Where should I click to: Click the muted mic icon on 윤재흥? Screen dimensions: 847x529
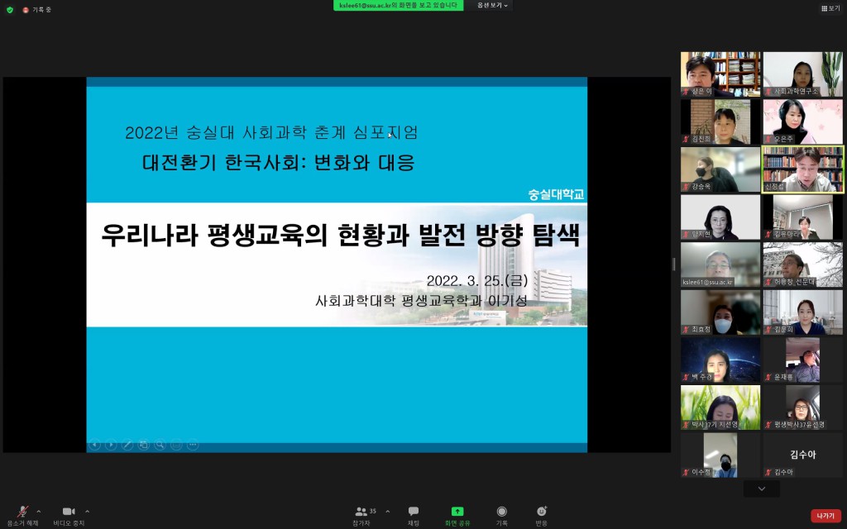click(x=768, y=377)
